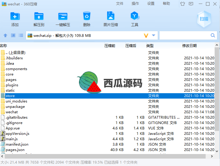Click the horizontal scrollbar thumb

[105, 156]
